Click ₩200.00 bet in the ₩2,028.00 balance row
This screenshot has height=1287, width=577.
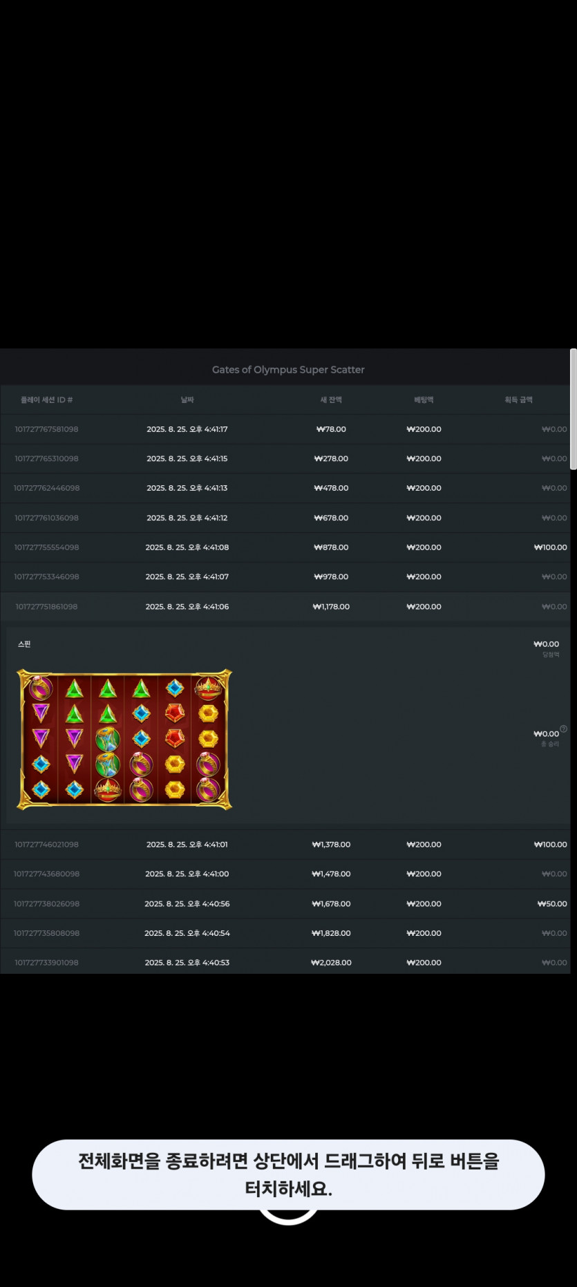[x=424, y=963]
